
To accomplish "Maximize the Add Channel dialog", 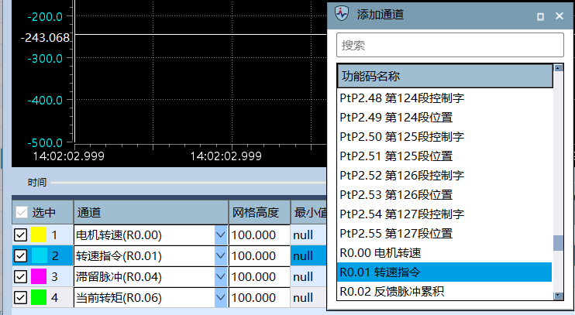I will (541, 15).
